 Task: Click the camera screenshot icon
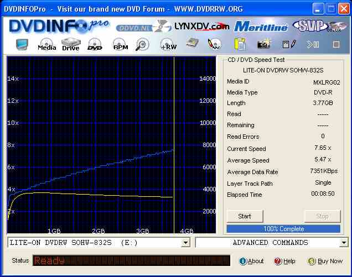click(264, 44)
